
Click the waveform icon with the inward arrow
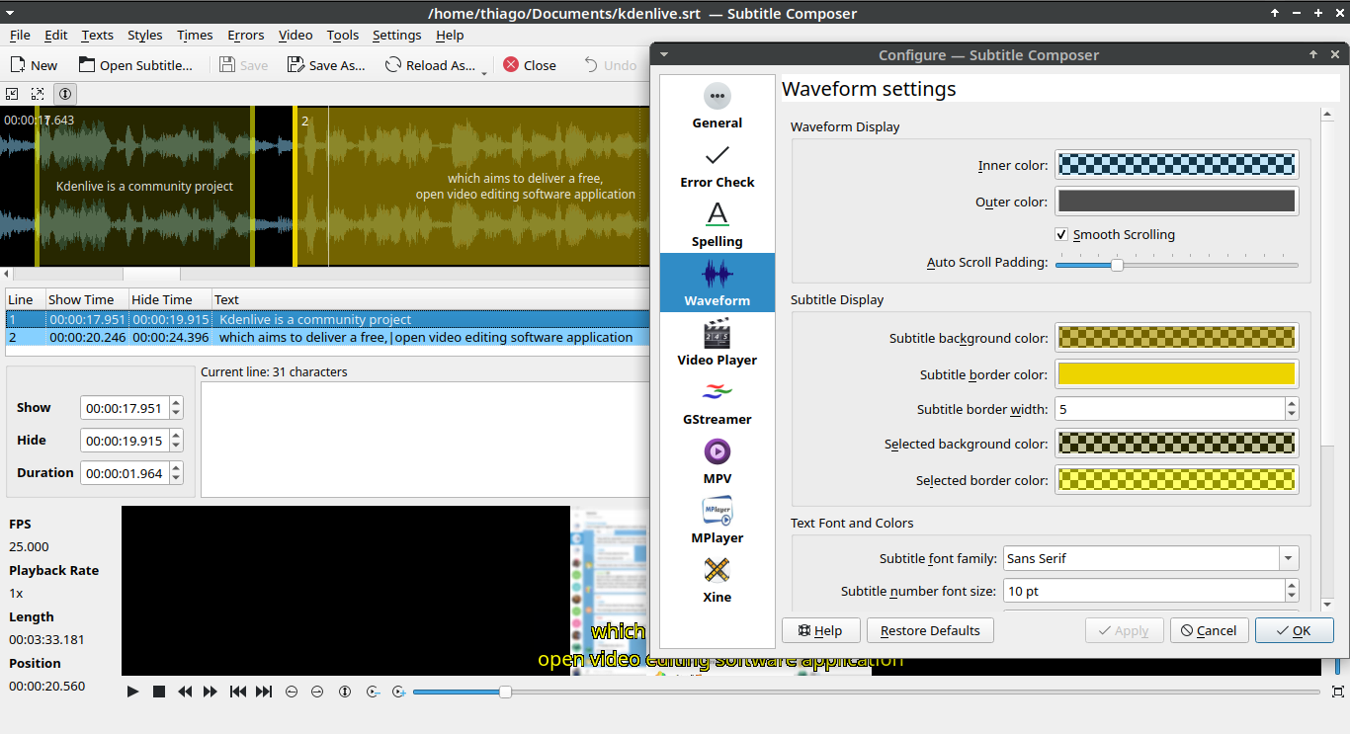(13, 94)
